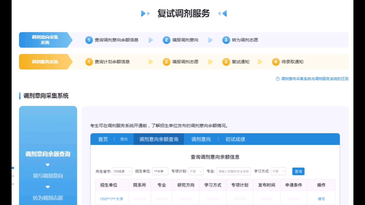This screenshot has width=365, height=205.
Task: Switch to the 调剂意向余额查询 tab
Action: click(159, 139)
